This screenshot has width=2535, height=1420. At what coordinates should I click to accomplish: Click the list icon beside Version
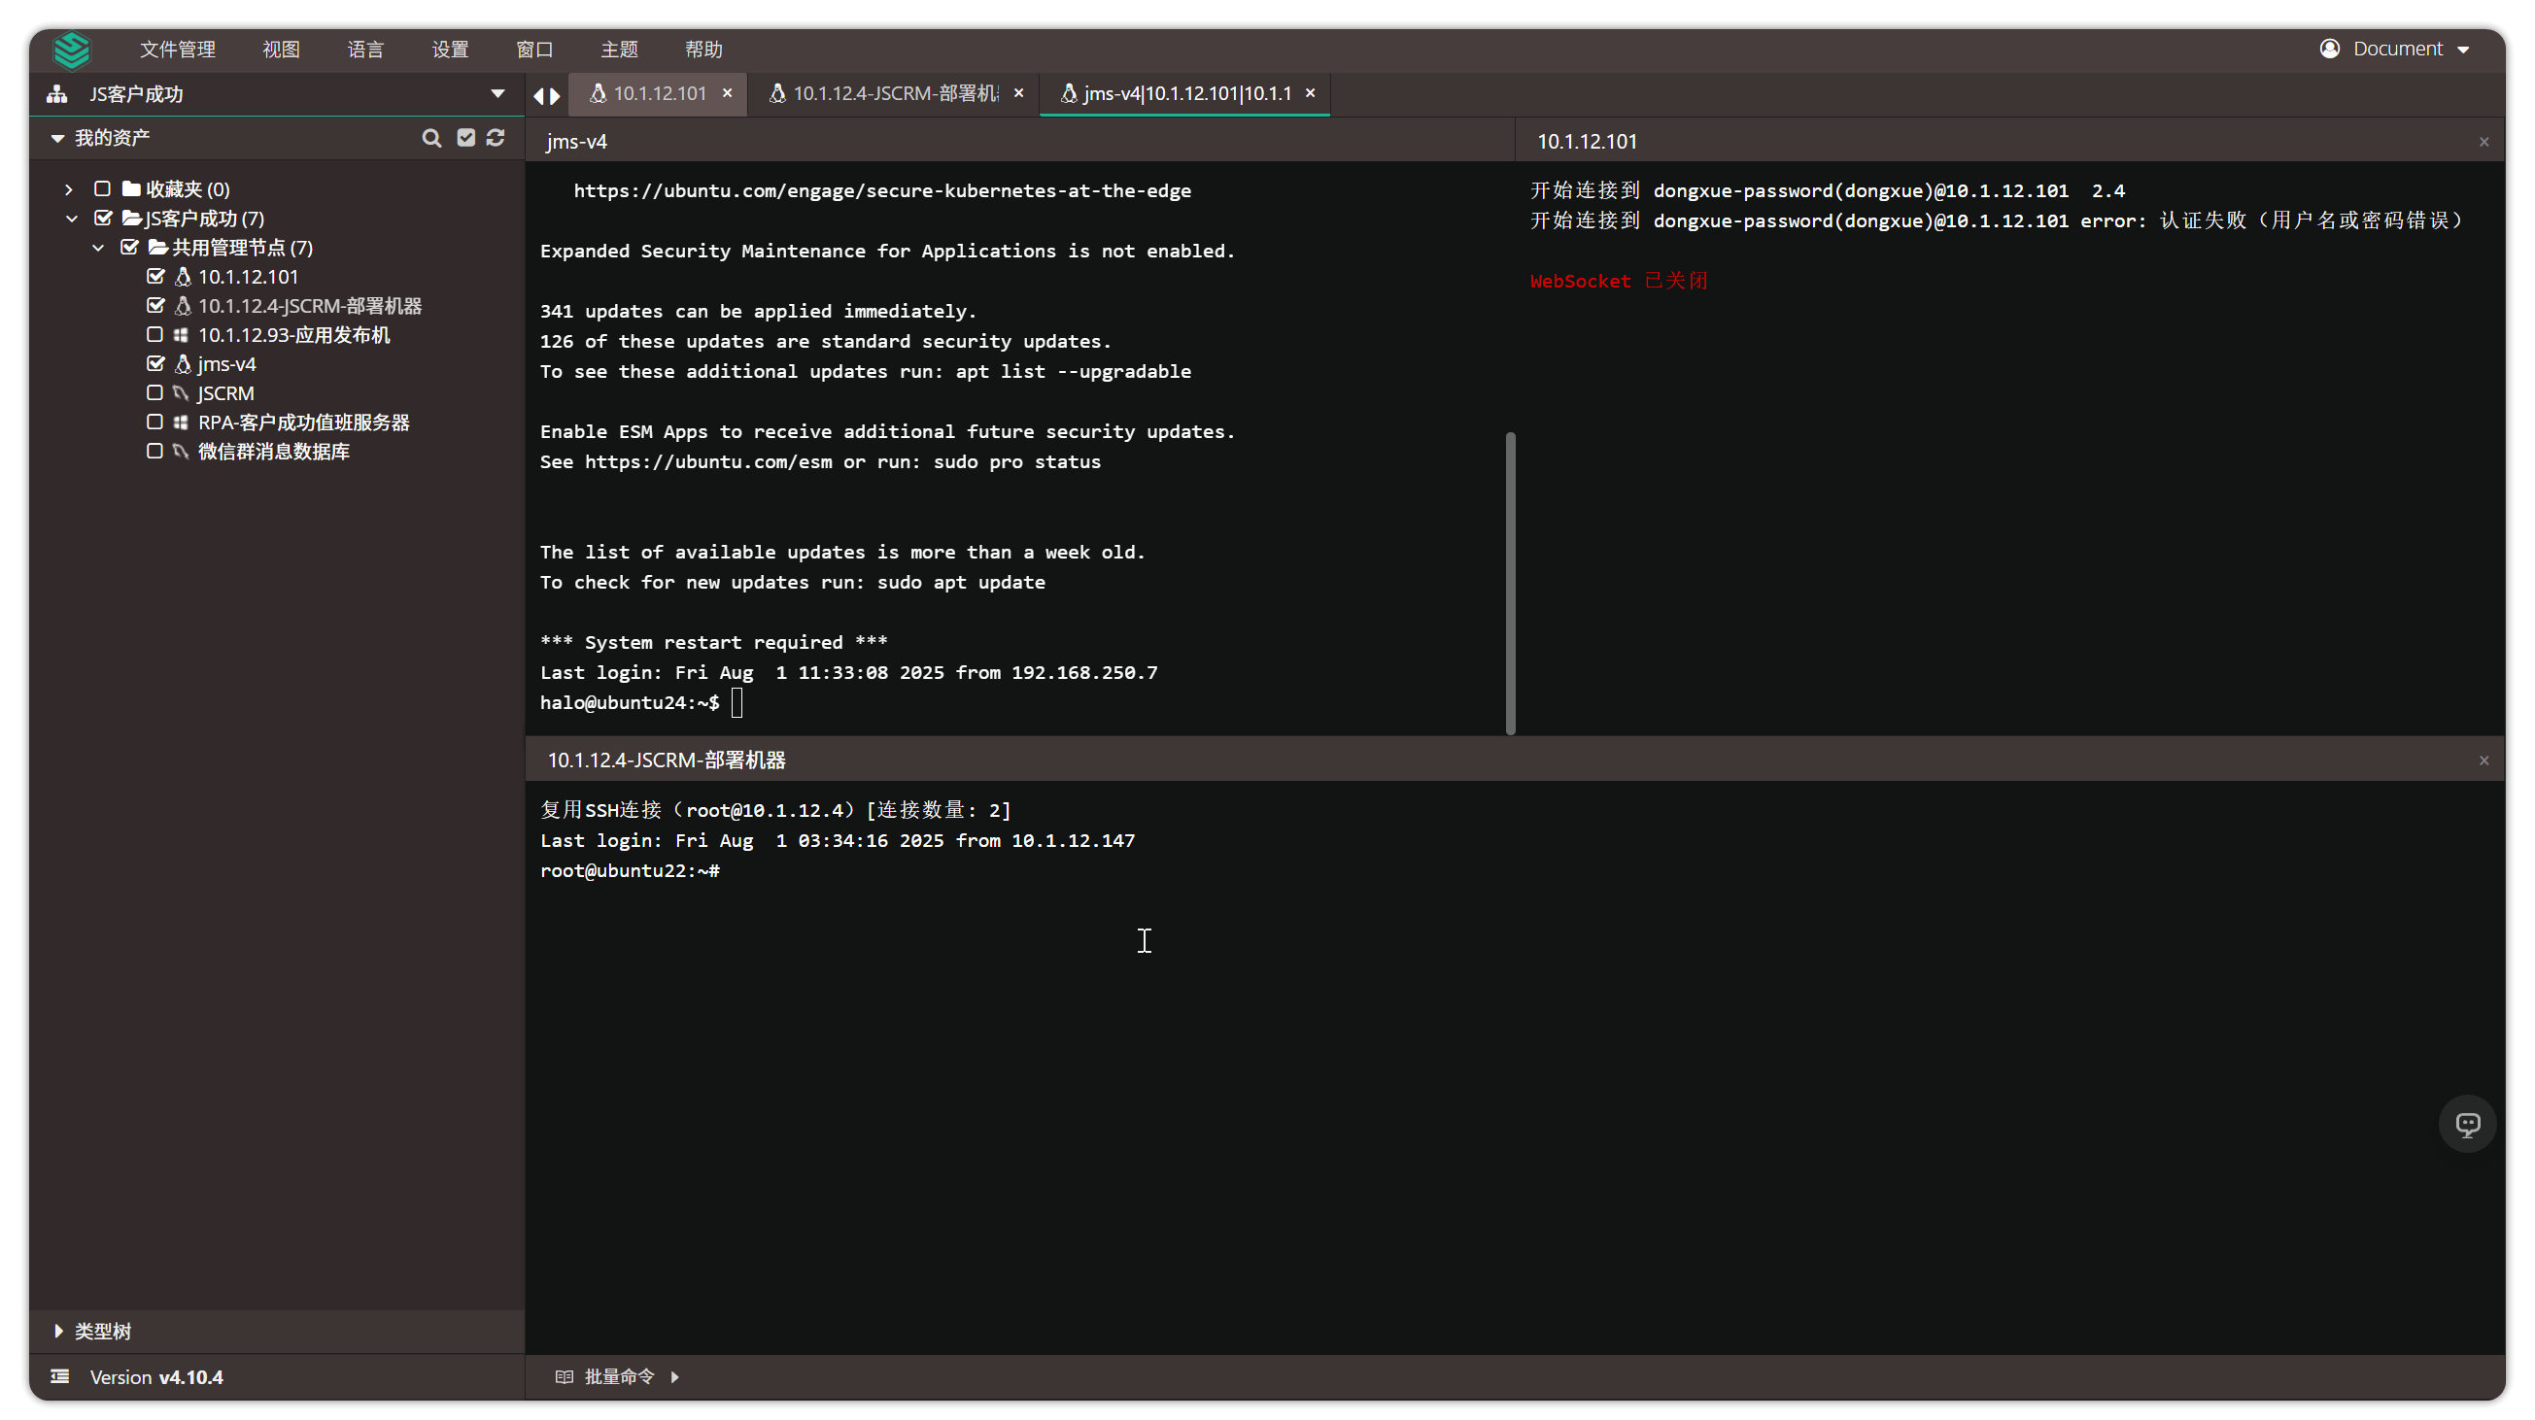point(60,1376)
